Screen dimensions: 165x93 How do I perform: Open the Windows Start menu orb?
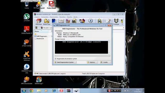tap(24, 91)
